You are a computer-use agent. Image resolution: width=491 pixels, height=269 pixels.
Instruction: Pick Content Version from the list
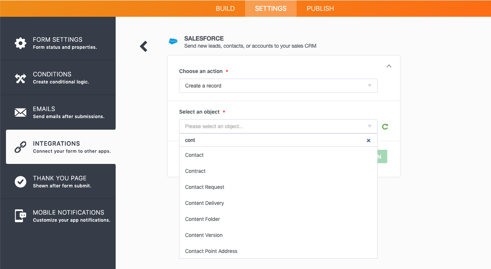tap(204, 235)
